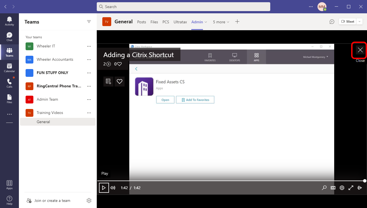Open the FUN STUFF ONLY team
Image resolution: width=367 pixels, height=208 pixels.
pyautogui.click(x=53, y=73)
